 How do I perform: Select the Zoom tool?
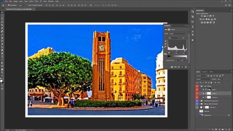pos(2,72)
